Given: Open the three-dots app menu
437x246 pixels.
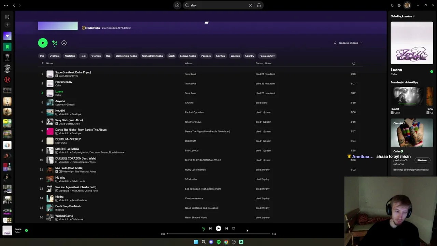Looking at the screenshot, I should click(x=6, y=5).
